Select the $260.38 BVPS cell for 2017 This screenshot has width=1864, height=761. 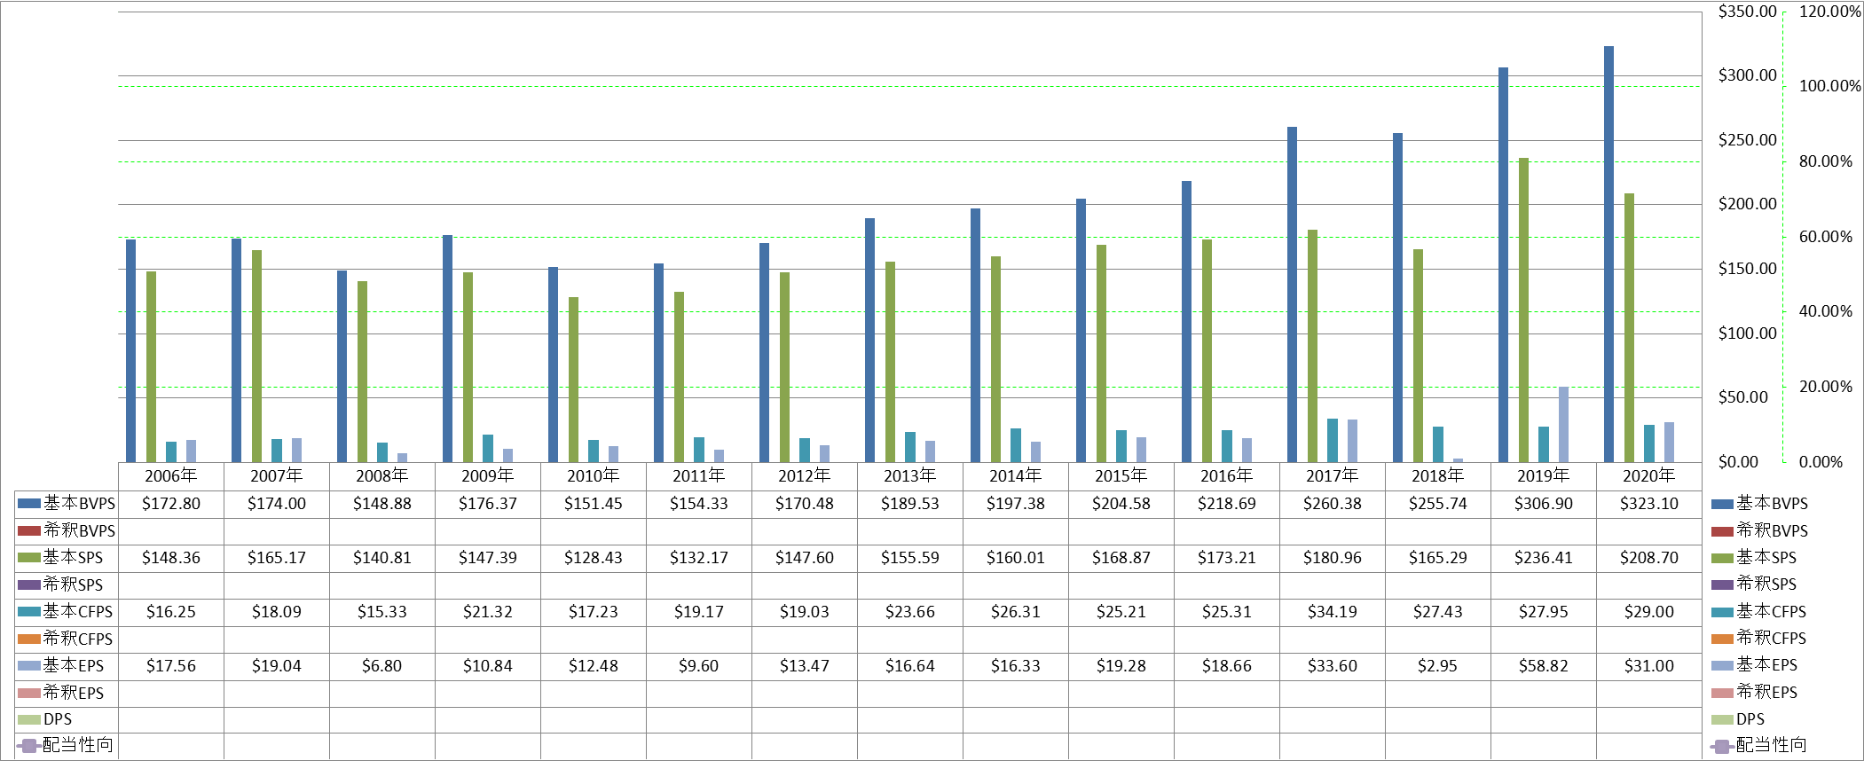(x=1332, y=504)
